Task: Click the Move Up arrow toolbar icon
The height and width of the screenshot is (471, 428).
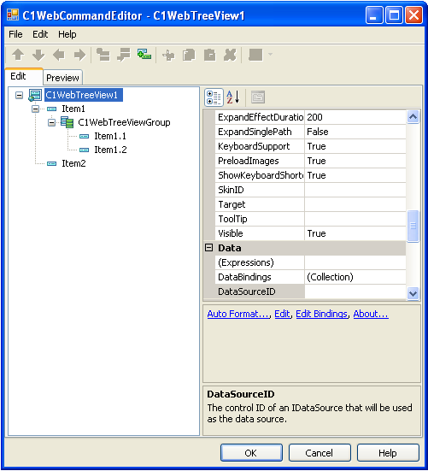Action: coord(18,55)
